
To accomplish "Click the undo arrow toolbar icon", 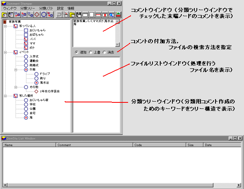I will (x=59, y=15).
